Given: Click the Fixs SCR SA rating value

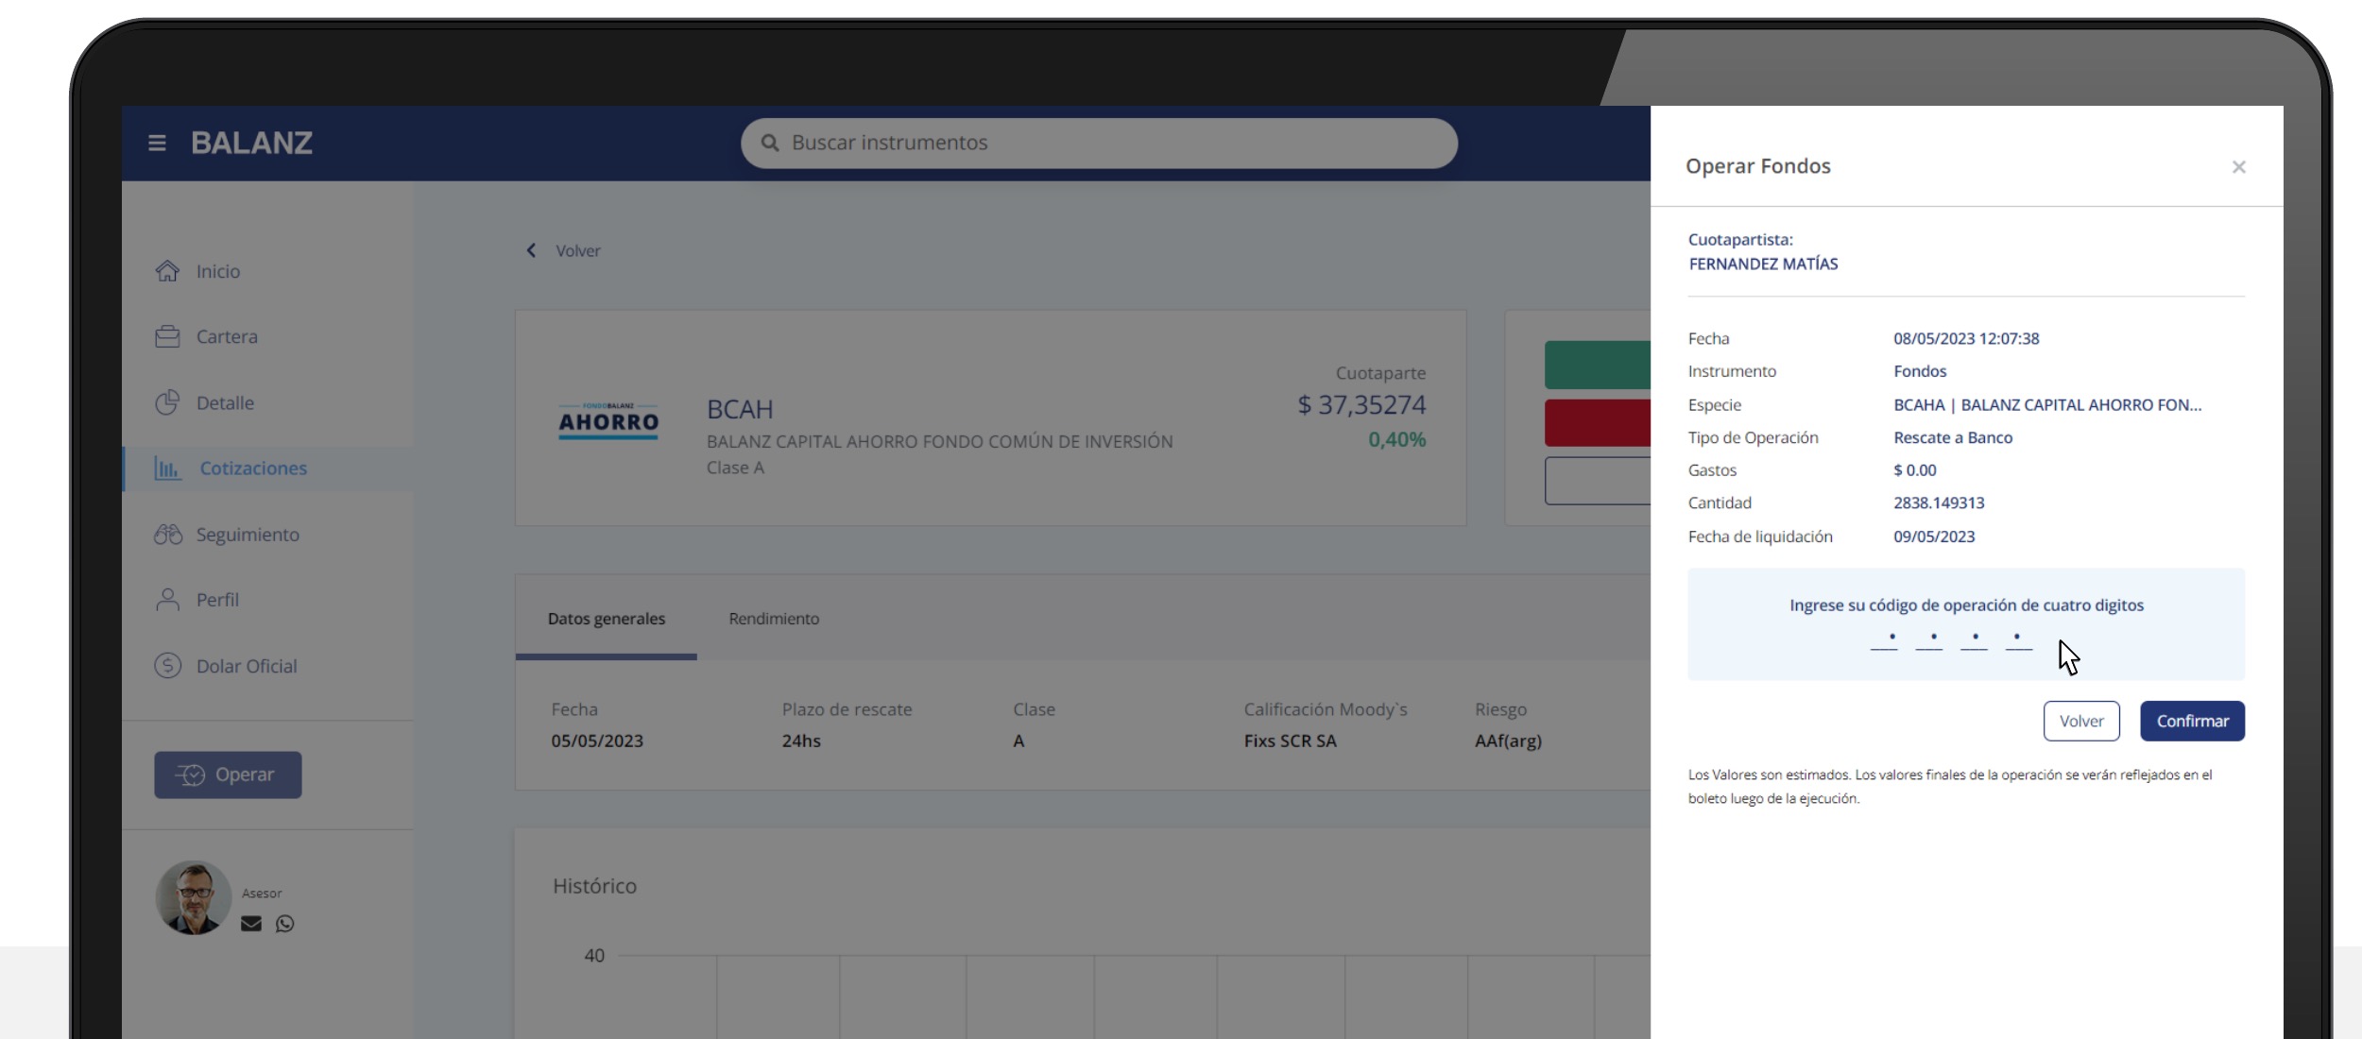Looking at the screenshot, I should tap(1291, 741).
